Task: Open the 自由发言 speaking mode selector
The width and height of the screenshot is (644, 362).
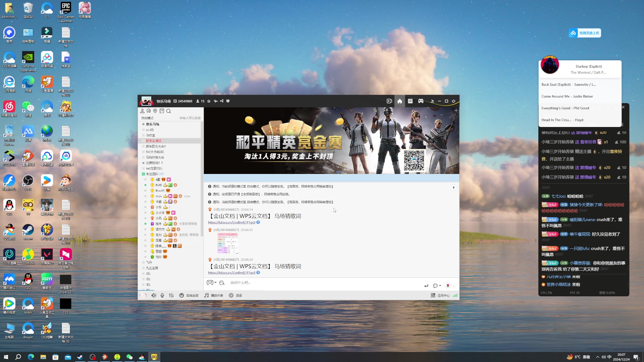Action: pyautogui.click(x=189, y=295)
